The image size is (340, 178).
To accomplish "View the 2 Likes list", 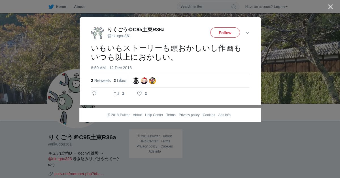I will click(x=120, y=81).
